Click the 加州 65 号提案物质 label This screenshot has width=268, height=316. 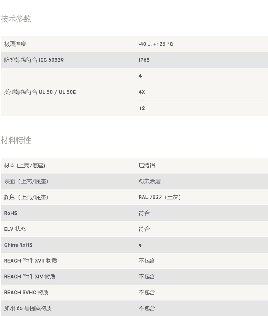click(x=28, y=308)
